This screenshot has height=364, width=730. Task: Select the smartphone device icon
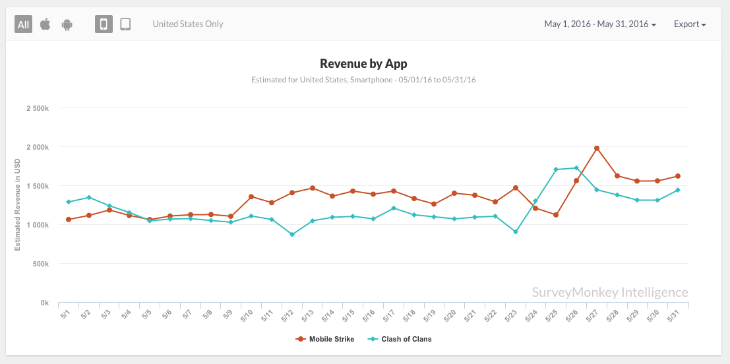(104, 24)
